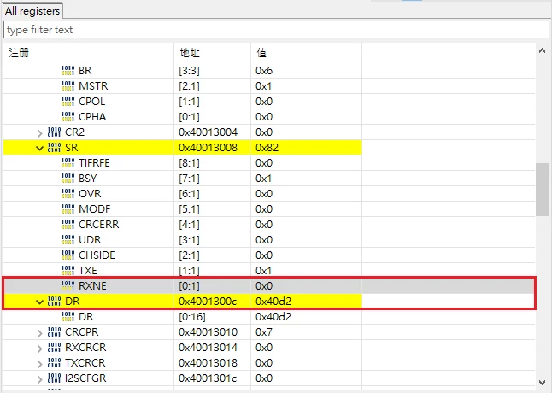Select the BR value 0x6
552x393 pixels.
[x=264, y=70]
